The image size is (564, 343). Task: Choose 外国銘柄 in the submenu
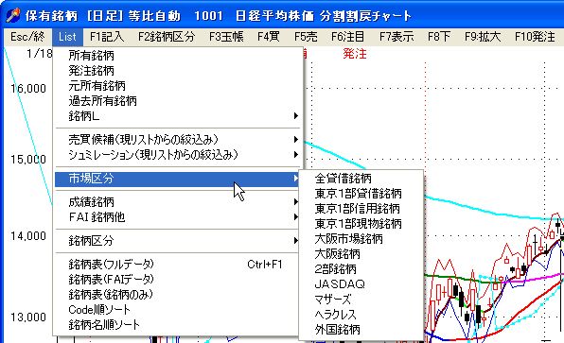coord(361,330)
